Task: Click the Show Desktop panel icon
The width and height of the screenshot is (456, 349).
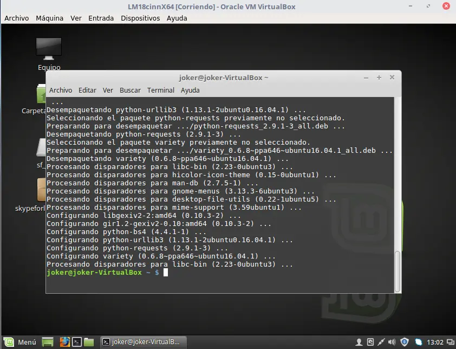Action: pyautogui.click(x=48, y=342)
